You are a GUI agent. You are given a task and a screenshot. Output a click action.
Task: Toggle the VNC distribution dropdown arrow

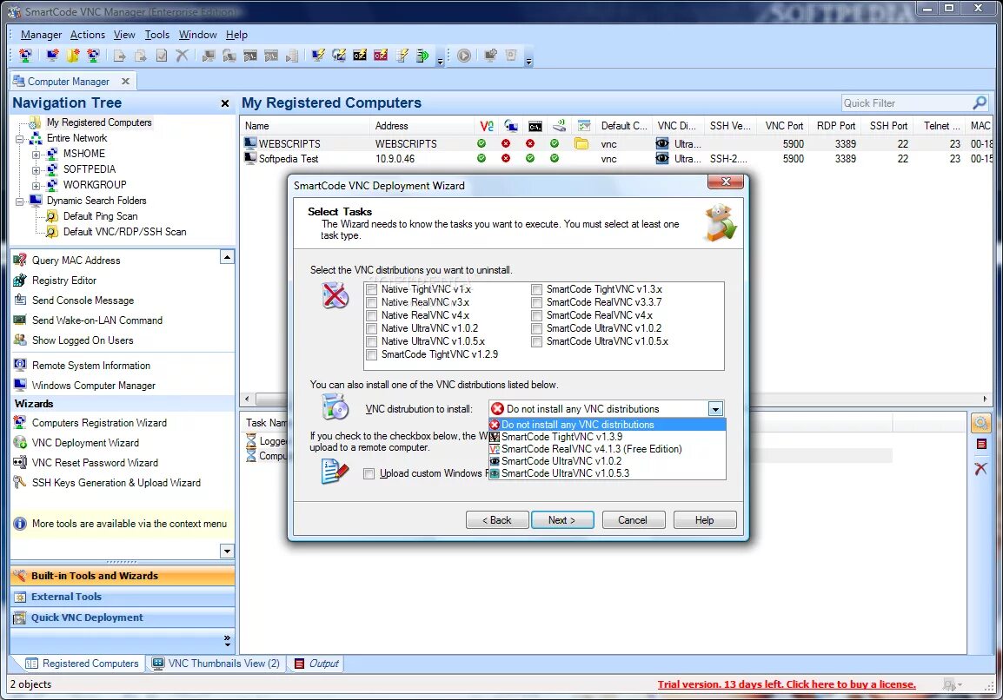click(x=715, y=409)
